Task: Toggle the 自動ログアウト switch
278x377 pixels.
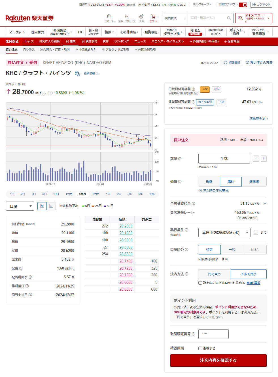Action: [x=243, y=5]
